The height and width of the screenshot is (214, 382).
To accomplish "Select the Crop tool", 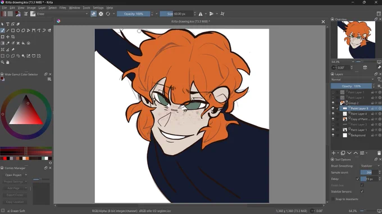I will [x=13, y=37].
